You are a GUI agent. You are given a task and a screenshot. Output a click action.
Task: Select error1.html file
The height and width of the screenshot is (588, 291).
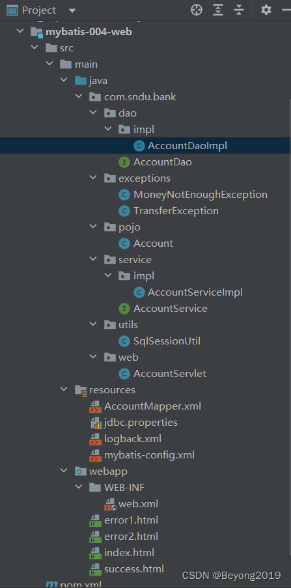tap(131, 520)
